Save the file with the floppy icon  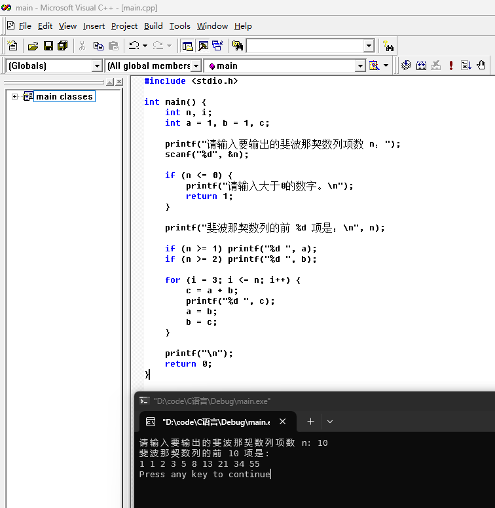pos(48,46)
